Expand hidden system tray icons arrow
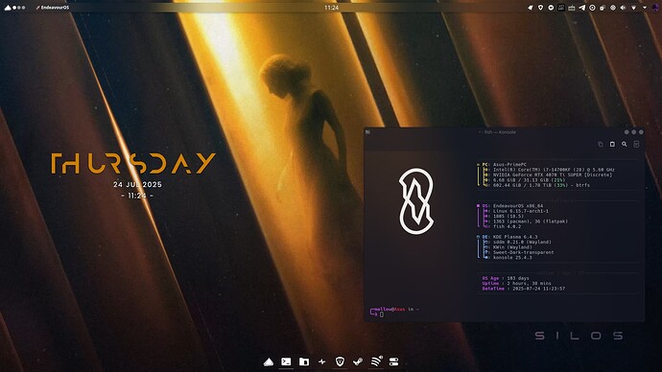This screenshot has height=372, width=662. (x=645, y=8)
